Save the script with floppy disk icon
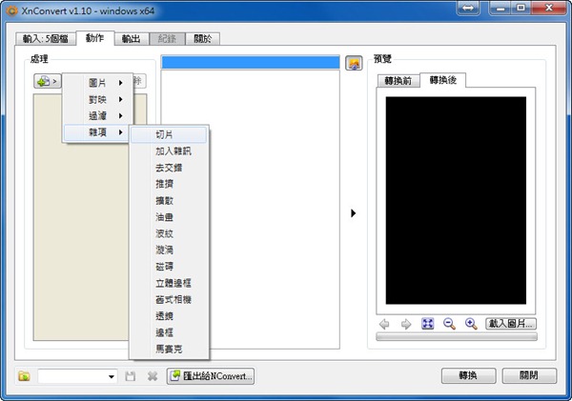Viewport: 572px width, 401px height. pyautogui.click(x=131, y=376)
